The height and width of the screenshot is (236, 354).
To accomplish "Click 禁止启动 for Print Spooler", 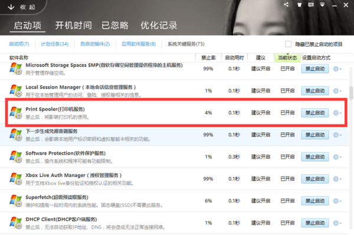I will tap(315, 113).
